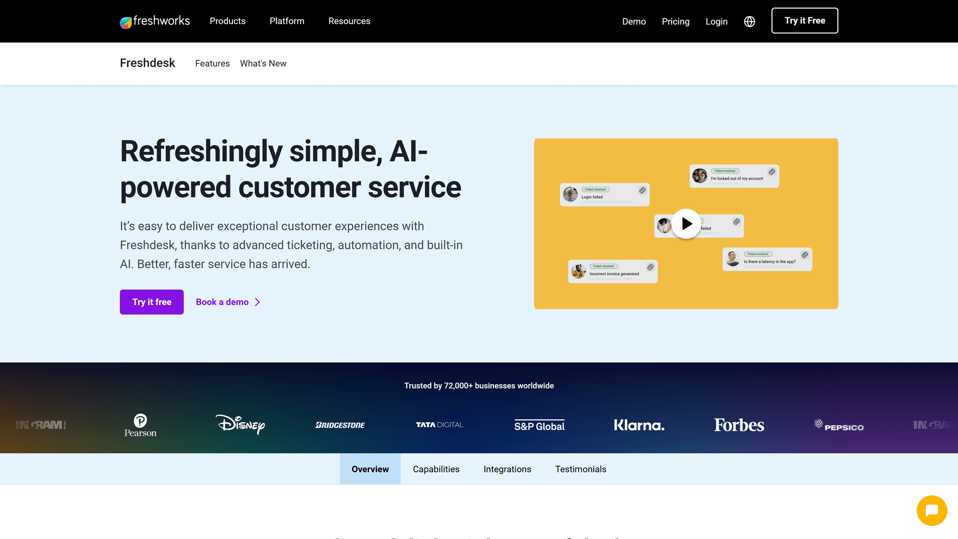This screenshot has height=539, width=958.
Task: Open the language globe selector
Action: tap(749, 21)
